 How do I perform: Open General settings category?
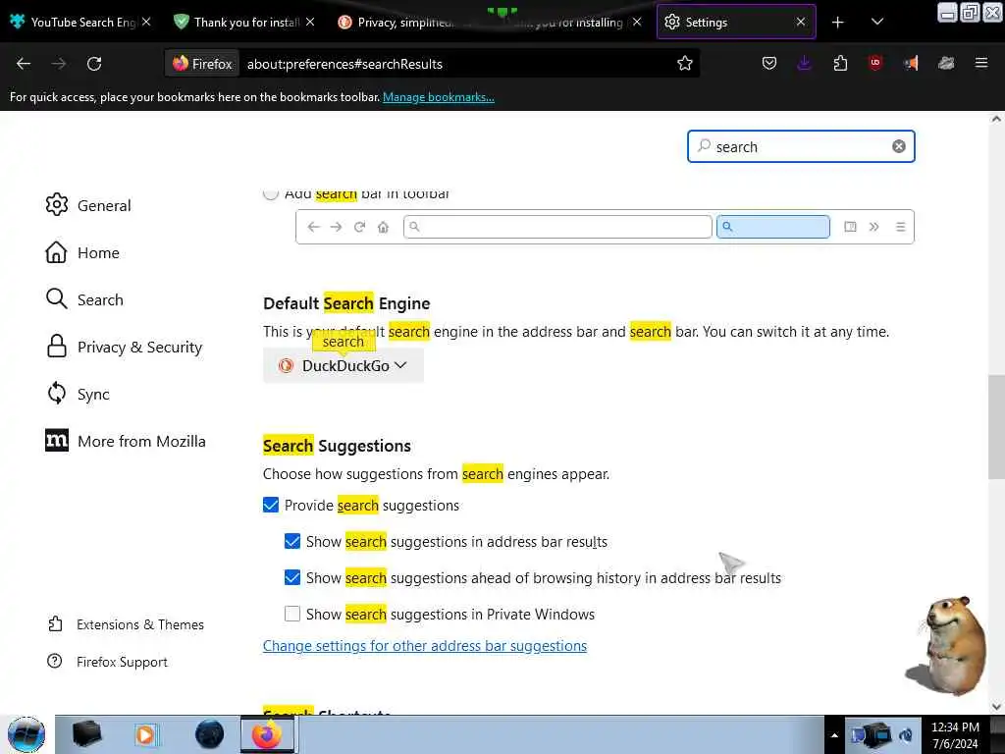coord(88,205)
